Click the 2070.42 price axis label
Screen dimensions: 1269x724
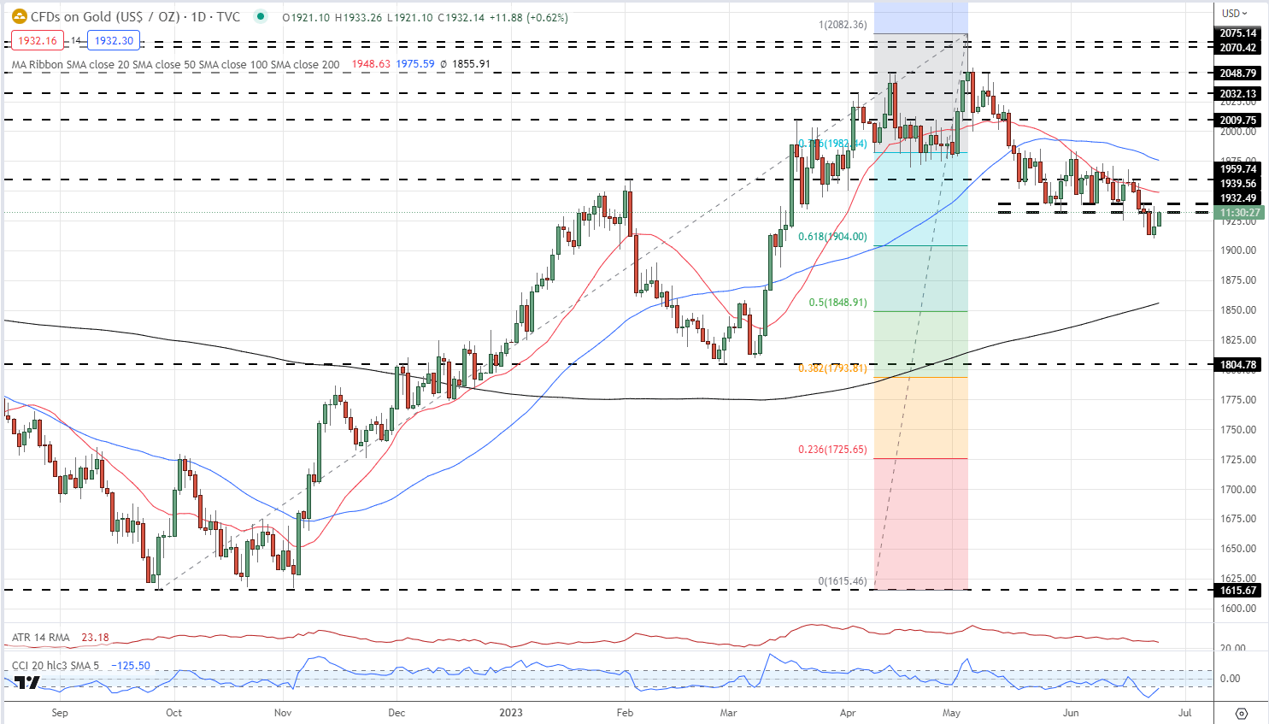click(x=1237, y=48)
